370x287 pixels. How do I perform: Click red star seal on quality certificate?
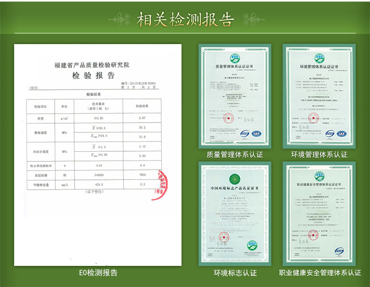pyautogui.click(x=229, y=118)
